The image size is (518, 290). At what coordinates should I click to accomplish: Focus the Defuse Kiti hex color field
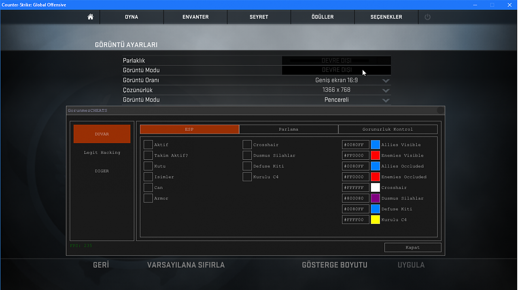(356, 209)
